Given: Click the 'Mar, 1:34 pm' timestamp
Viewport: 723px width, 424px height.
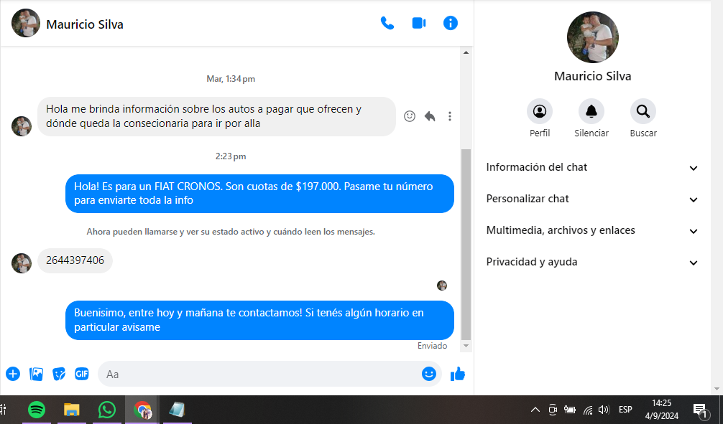Looking at the screenshot, I should (x=231, y=79).
